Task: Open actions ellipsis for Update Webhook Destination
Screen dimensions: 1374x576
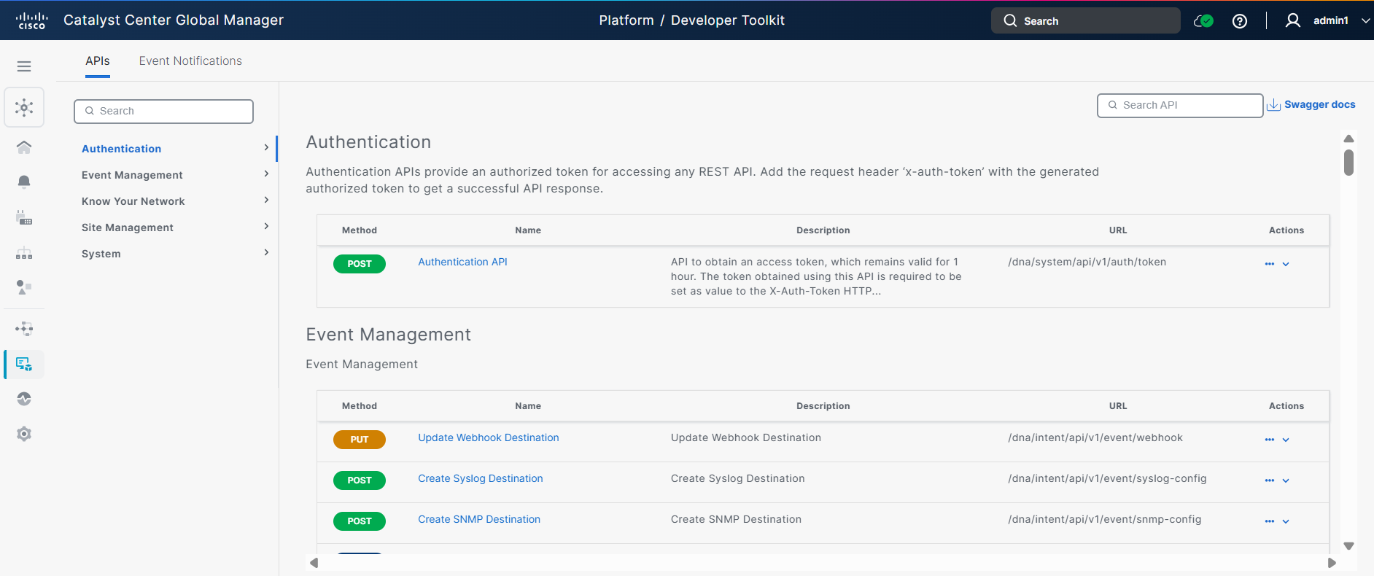Action: tap(1270, 440)
